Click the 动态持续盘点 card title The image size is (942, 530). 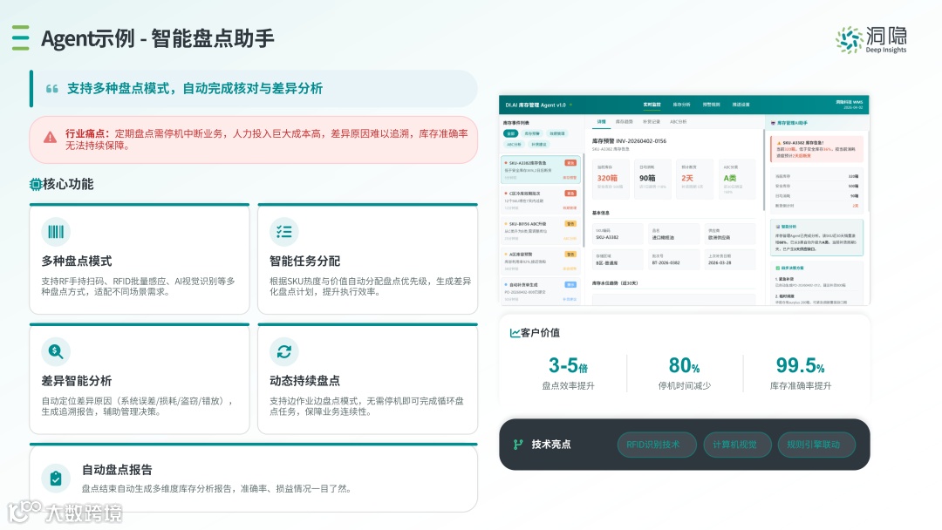click(304, 381)
